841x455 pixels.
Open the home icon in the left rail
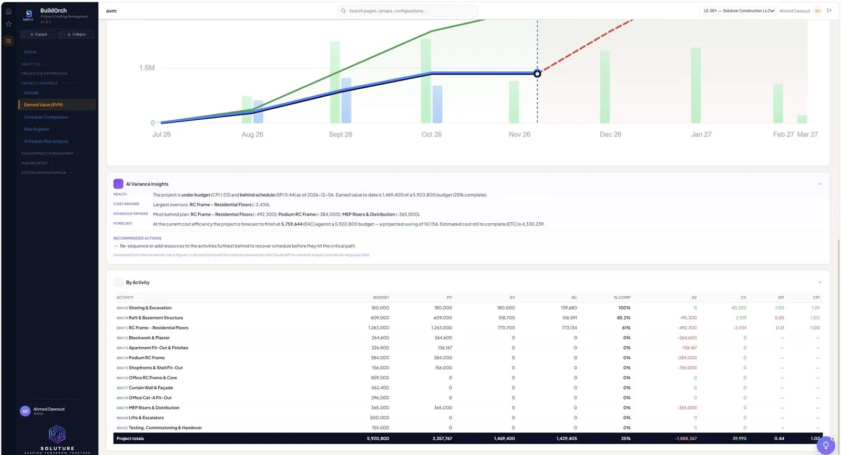(8, 11)
